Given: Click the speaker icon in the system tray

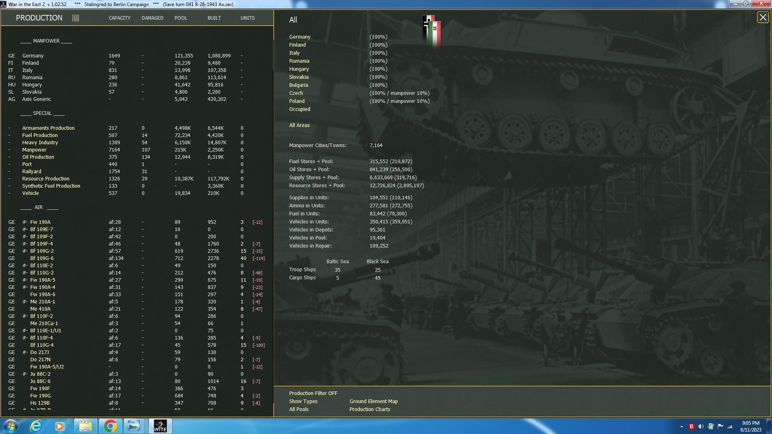Looking at the screenshot, I should pyautogui.click(x=700, y=426).
